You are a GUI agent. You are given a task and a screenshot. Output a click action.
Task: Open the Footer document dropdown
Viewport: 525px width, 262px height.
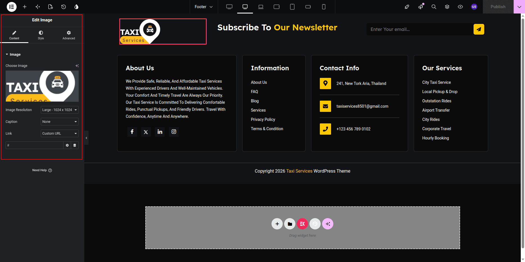tap(203, 7)
